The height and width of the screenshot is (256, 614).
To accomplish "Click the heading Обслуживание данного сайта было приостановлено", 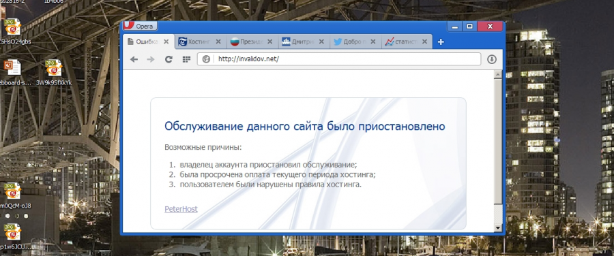I will (305, 126).
